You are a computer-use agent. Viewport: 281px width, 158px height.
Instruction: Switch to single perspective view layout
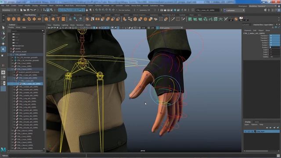pyautogui.click(x=3, y=72)
